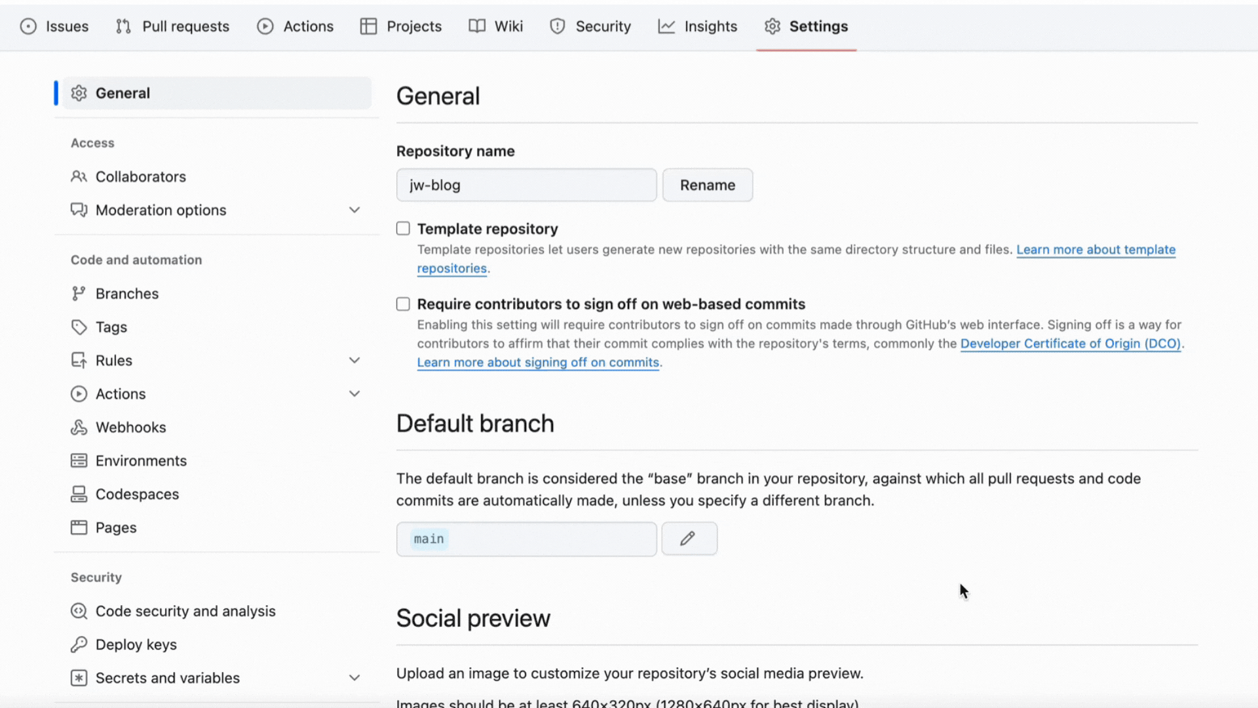Click the Tags icon under Code and automation
Image resolution: width=1258 pixels, height=708 pixels.
(x=79, y=326)
